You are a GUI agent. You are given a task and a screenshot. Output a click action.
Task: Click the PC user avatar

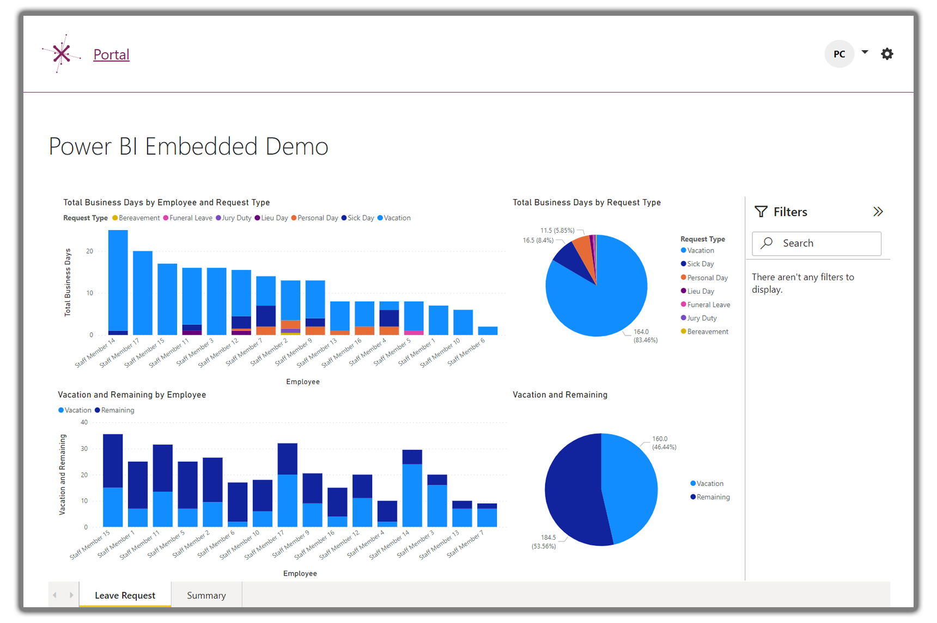click(x=839, y=54)
